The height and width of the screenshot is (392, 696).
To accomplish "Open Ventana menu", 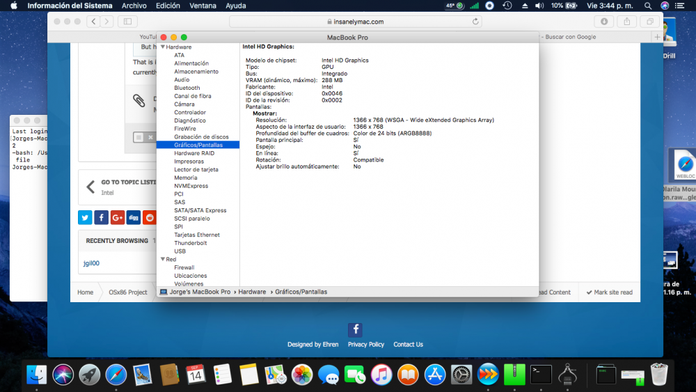I will click(203, 6).
